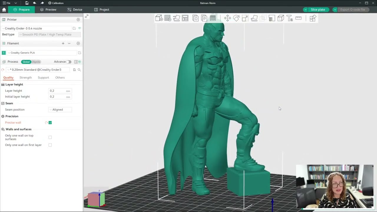
Task: Open the Others settings tab
Action: 60,77
